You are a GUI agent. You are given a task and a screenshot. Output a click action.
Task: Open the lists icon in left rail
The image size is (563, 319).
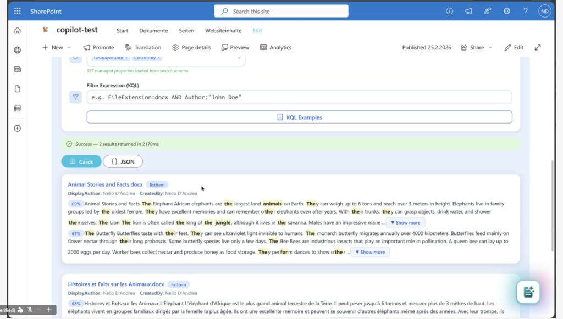(x=17, y=108)
